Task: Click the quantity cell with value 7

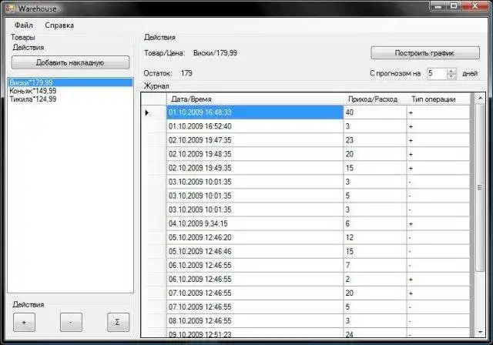Action: (x=375, y=265)
